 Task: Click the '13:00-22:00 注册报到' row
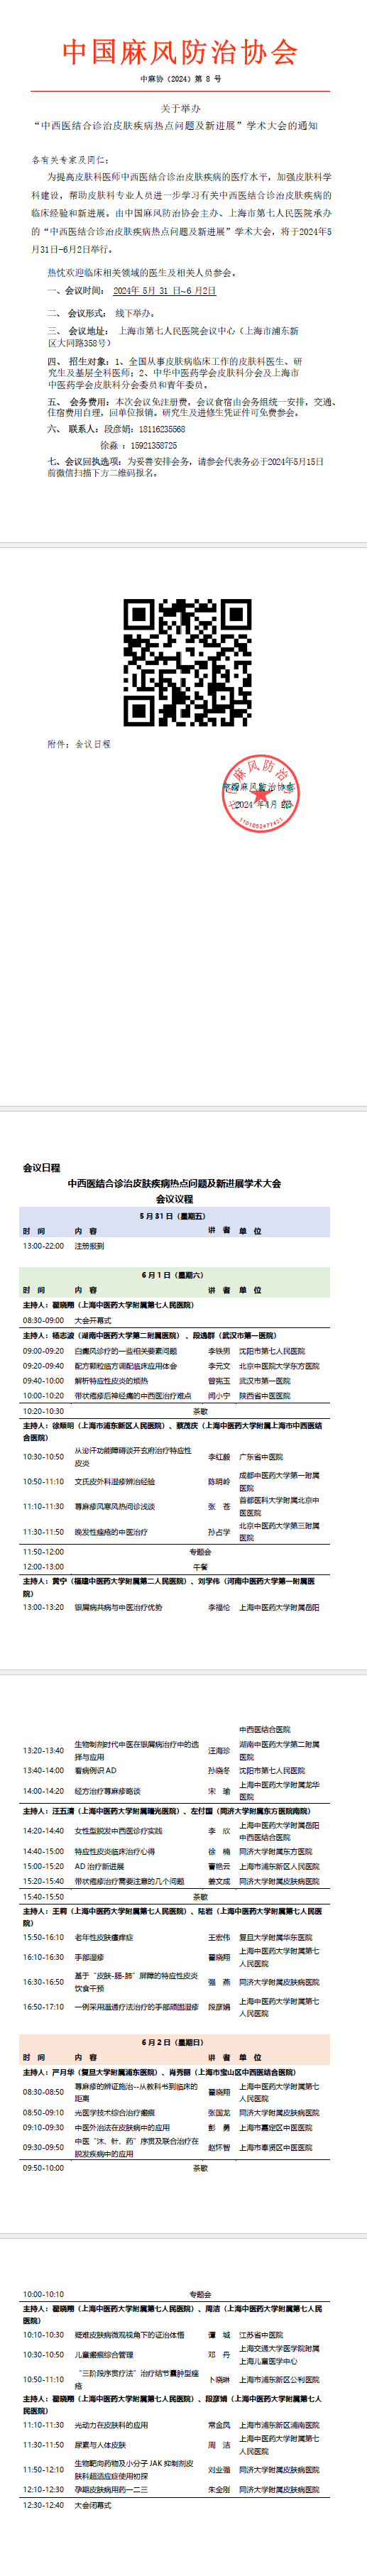click(x=174, y=1246)
